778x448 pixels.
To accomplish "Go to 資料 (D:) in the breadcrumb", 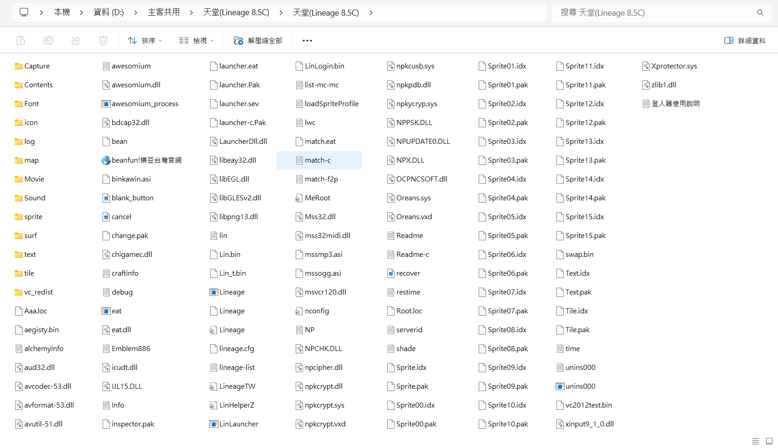I will 109,12.
